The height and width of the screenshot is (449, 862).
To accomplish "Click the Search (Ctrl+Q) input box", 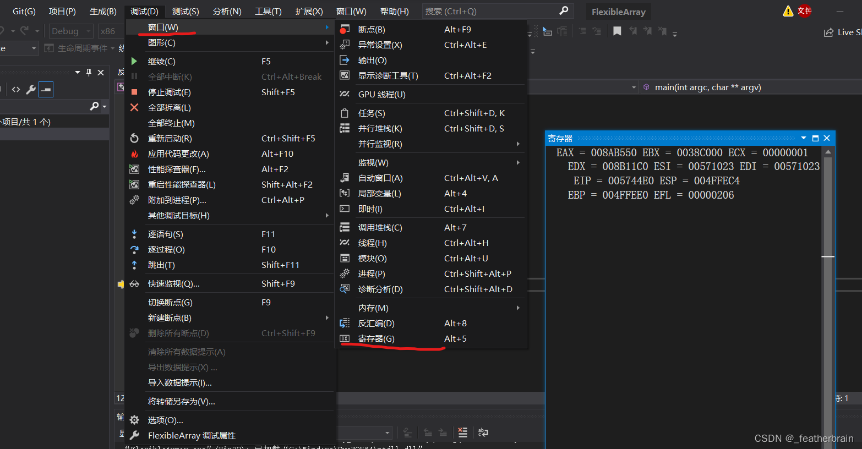I will [x=498, y=11].
